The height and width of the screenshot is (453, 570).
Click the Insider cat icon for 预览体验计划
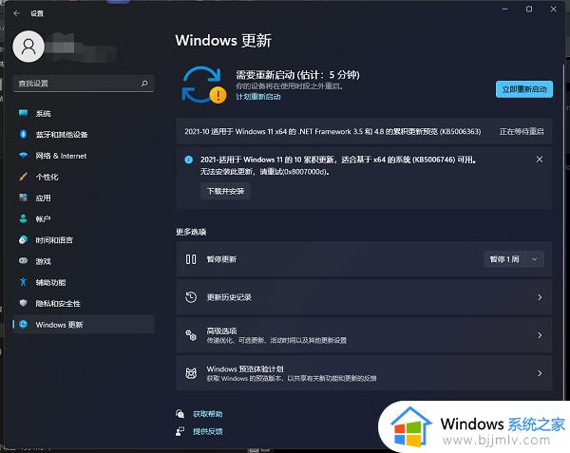click(191, 373)
